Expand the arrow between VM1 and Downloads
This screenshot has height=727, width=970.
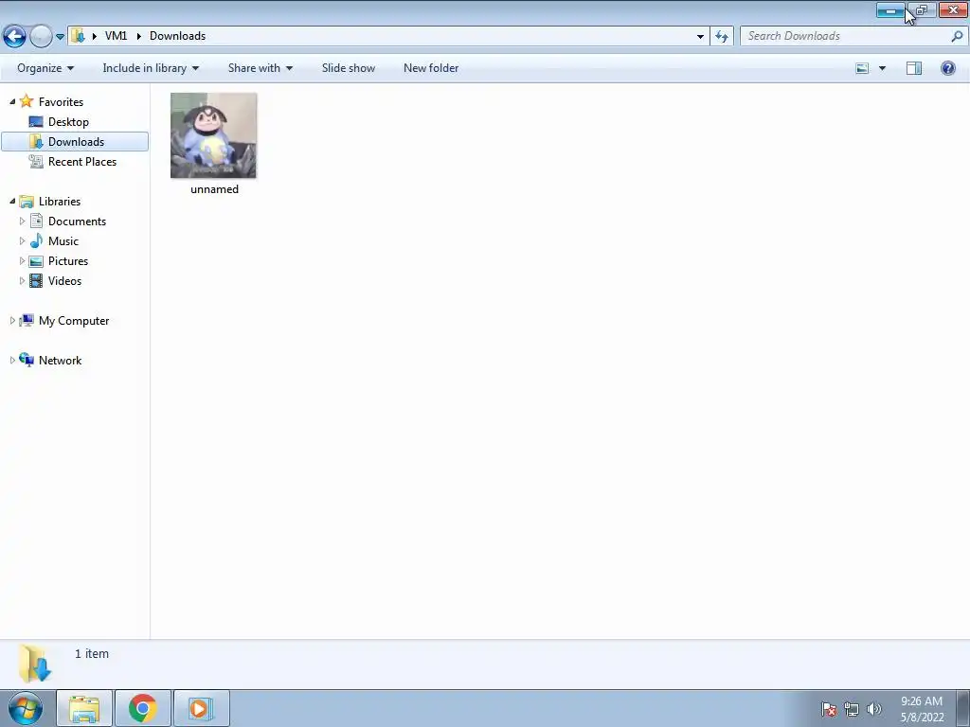138,36
